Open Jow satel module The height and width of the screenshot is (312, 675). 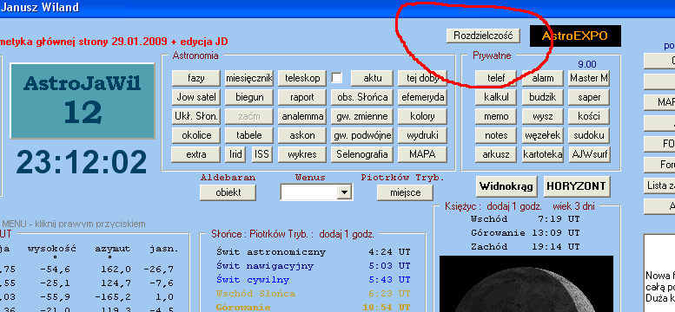196,97
